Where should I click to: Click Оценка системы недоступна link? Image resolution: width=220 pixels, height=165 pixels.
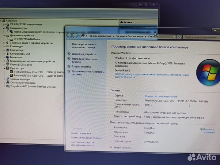(161, 96)
